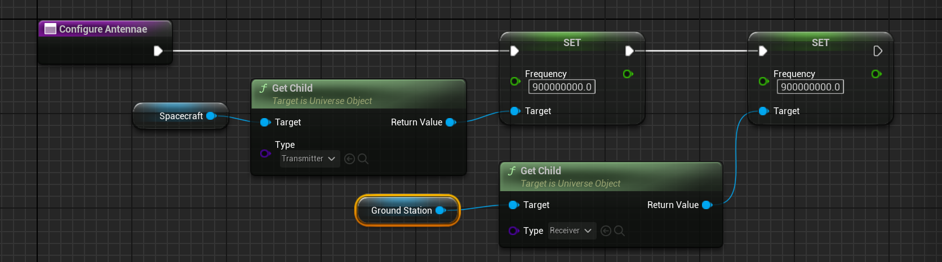Click the Ground Station variable output pin
This screenshot has width=942, height=262.
click(x=441, y=210)
